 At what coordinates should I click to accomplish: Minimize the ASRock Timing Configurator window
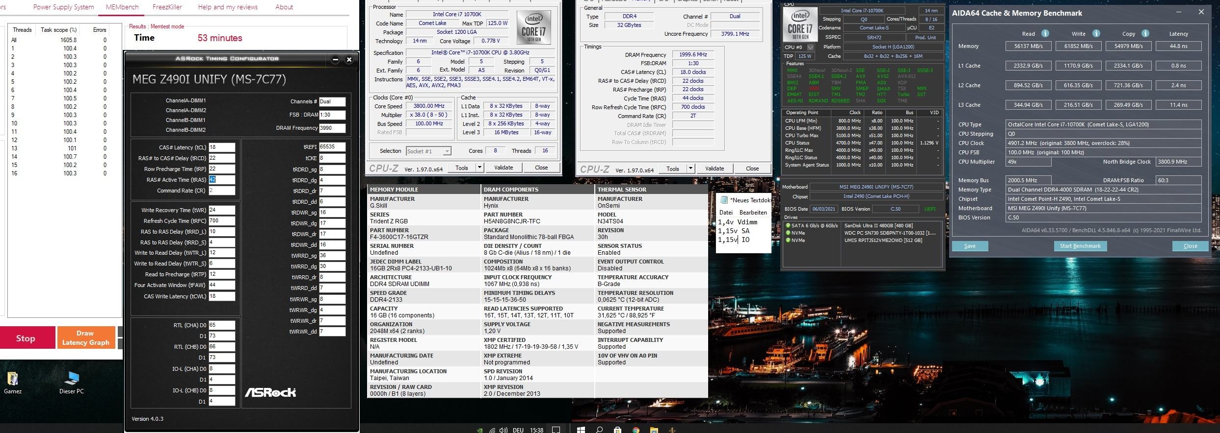pyautogui.click(x=335, y=60)
